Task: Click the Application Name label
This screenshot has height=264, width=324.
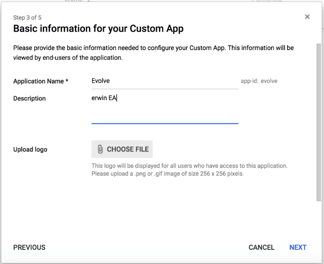Action: (41, 81)
